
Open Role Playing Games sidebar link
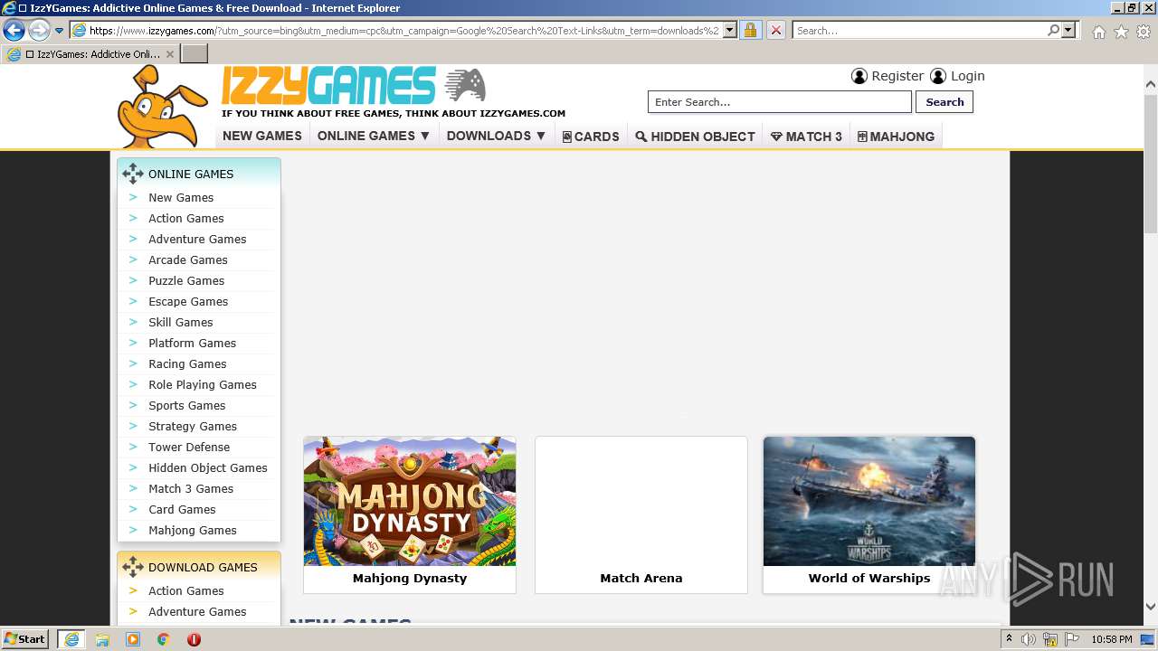pyautogui.click(x=203, y=384)
